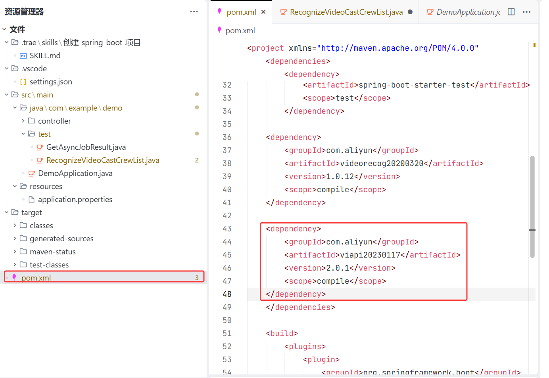Click DemoApplication.java tree file icon
Image resolution: width=549 pixels, height=378 pixels.
(32, 174)
